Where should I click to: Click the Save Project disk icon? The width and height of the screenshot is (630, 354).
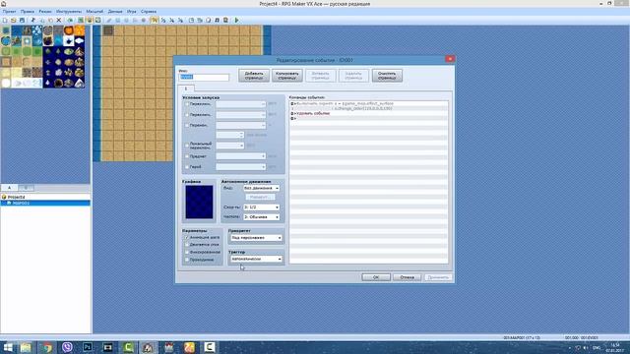coord(22,20)
